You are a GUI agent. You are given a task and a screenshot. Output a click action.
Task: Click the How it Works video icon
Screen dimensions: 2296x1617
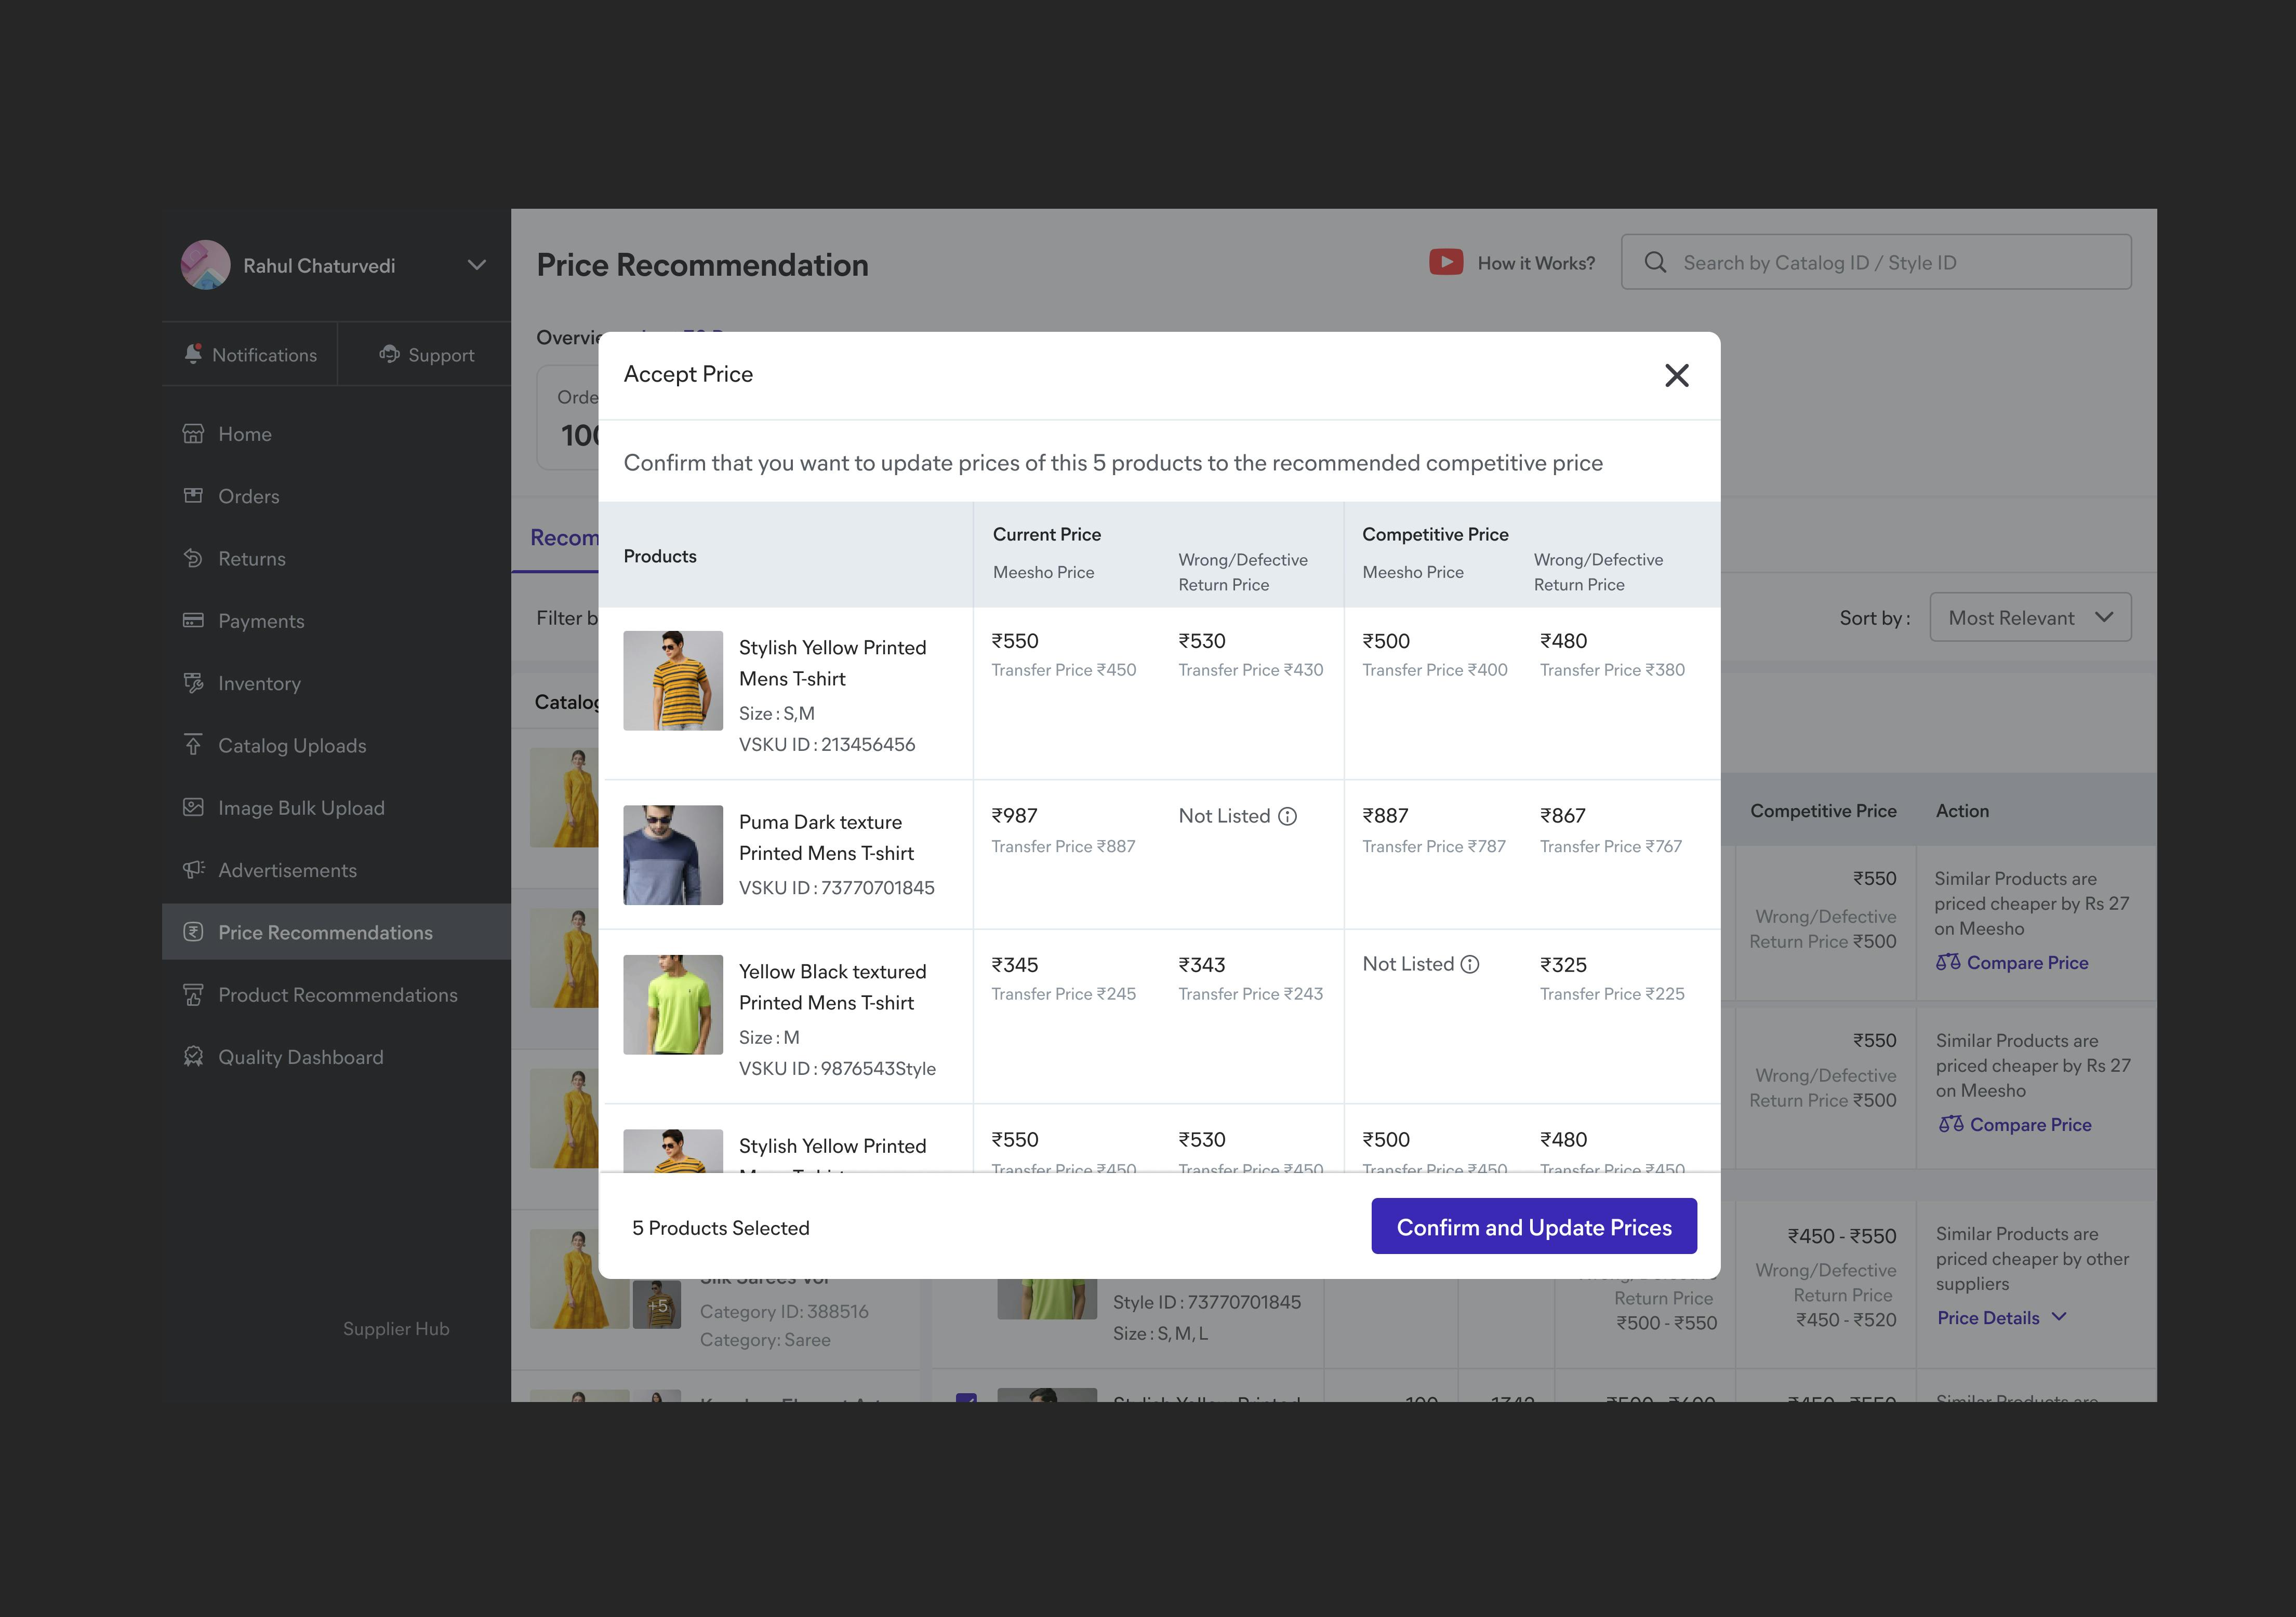click(x=1446, y=262)
